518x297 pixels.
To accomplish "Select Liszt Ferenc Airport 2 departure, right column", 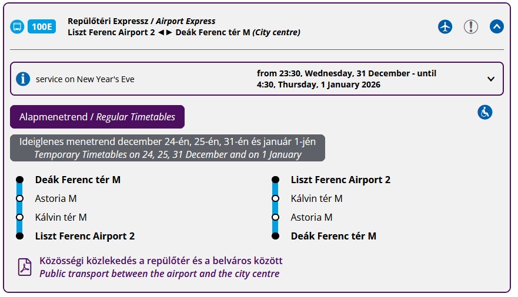I will (340, 180).
